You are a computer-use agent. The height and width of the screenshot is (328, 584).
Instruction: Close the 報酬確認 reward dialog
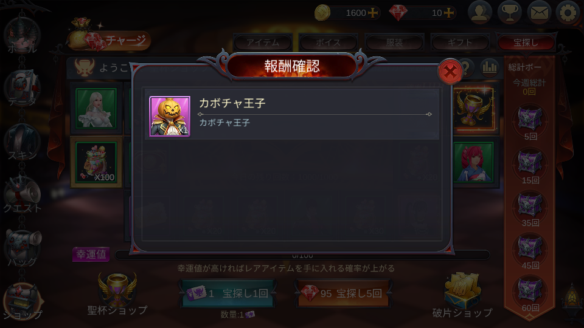[450, 72]
